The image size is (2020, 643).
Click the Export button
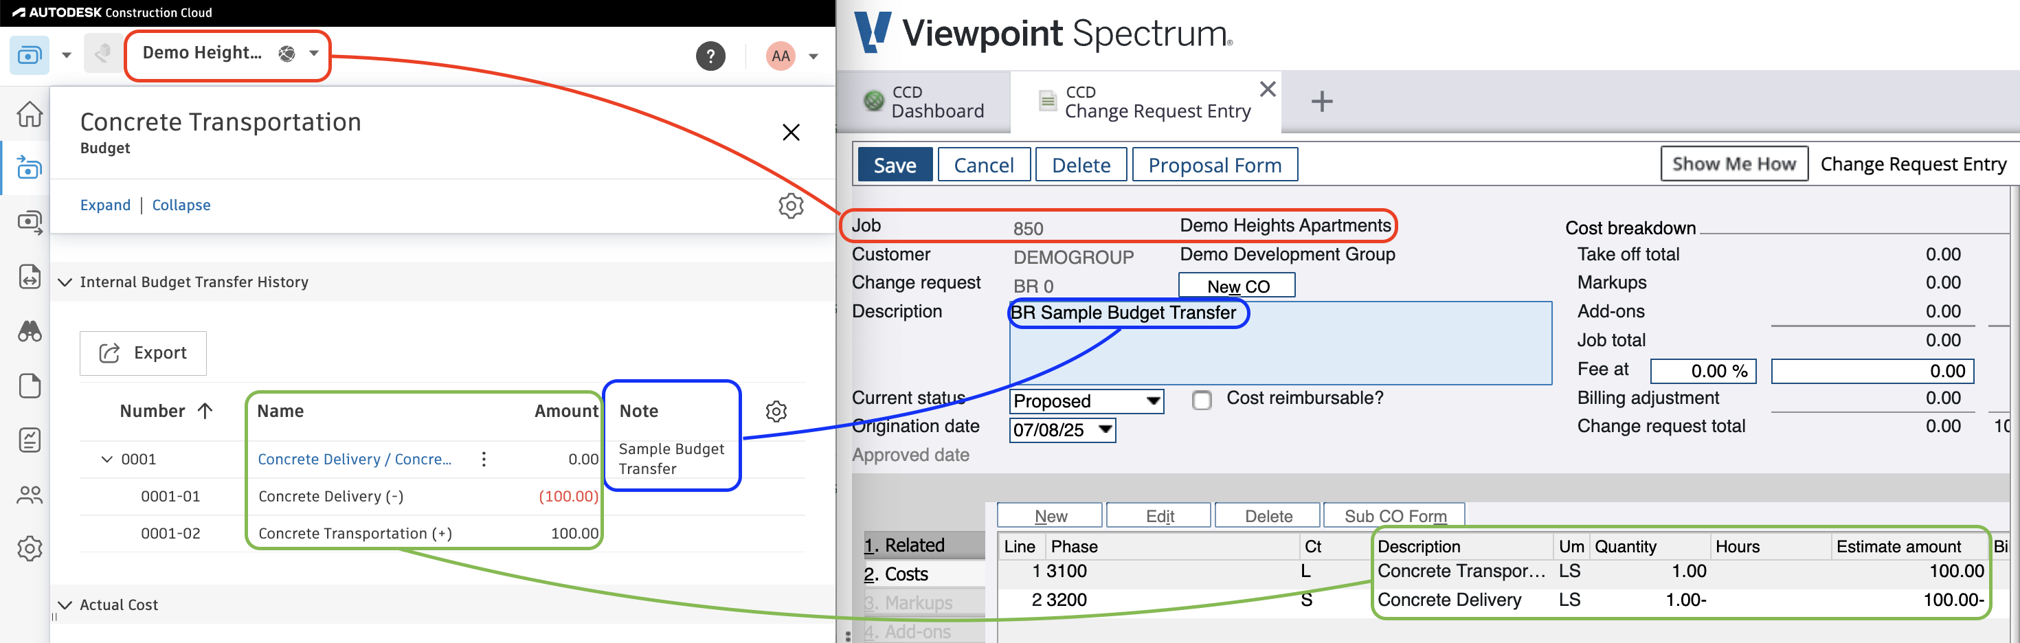[144, 353]
